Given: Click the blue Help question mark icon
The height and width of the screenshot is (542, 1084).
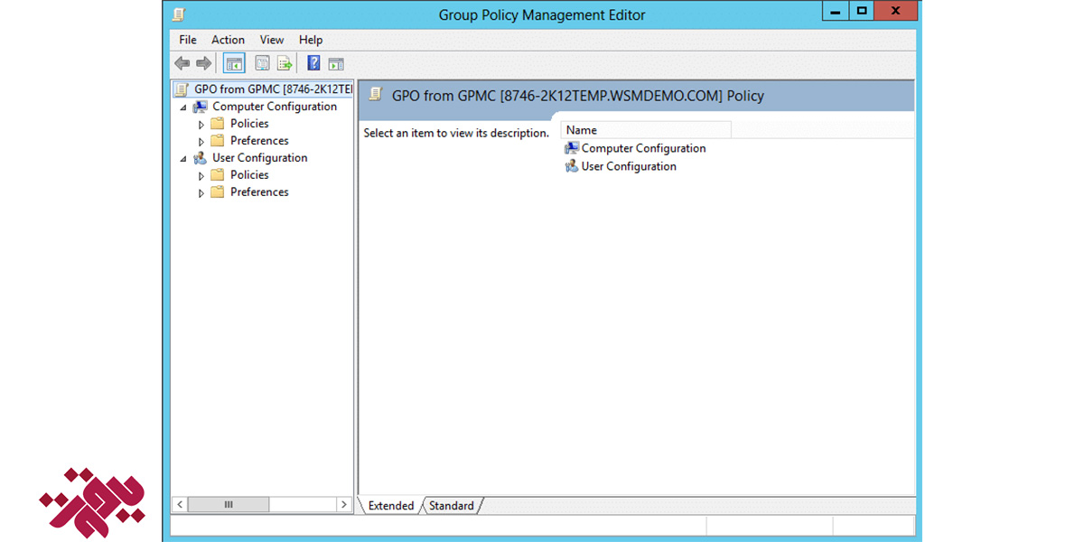Looking at the screenshot, I should 313,63.
